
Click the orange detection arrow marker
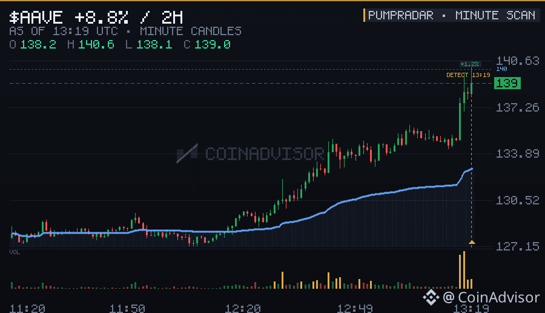(x=472, y=242)
